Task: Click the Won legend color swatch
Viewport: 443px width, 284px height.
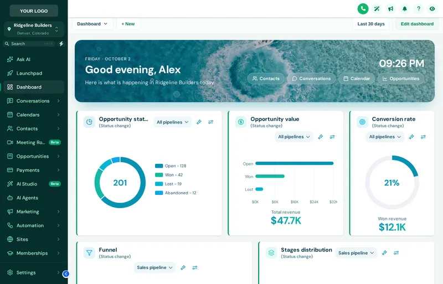Action: (x=159, y=175)
